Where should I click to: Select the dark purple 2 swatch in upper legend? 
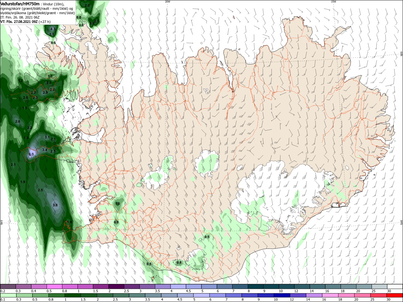(x=116, y=287)
